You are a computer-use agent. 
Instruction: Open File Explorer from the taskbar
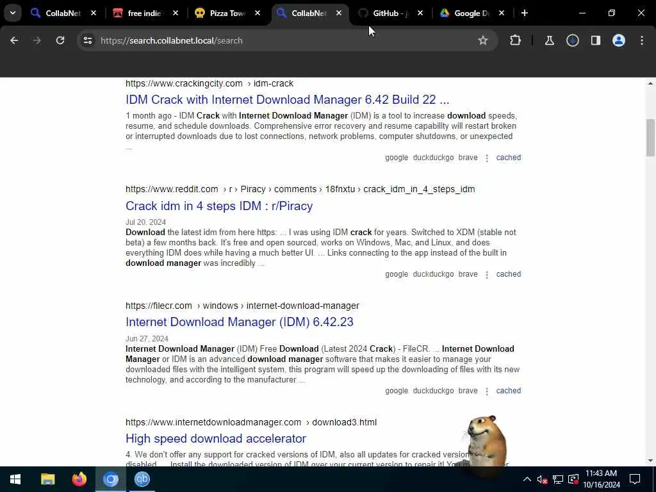[47, 479]
